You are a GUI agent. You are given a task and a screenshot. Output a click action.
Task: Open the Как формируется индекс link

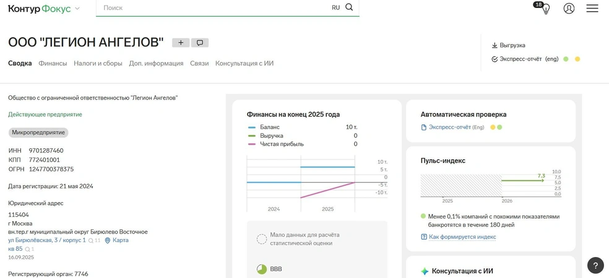[462, 237]
